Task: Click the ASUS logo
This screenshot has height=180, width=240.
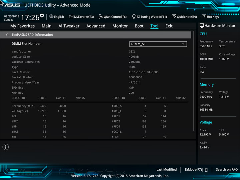Action: pos(12,5)
